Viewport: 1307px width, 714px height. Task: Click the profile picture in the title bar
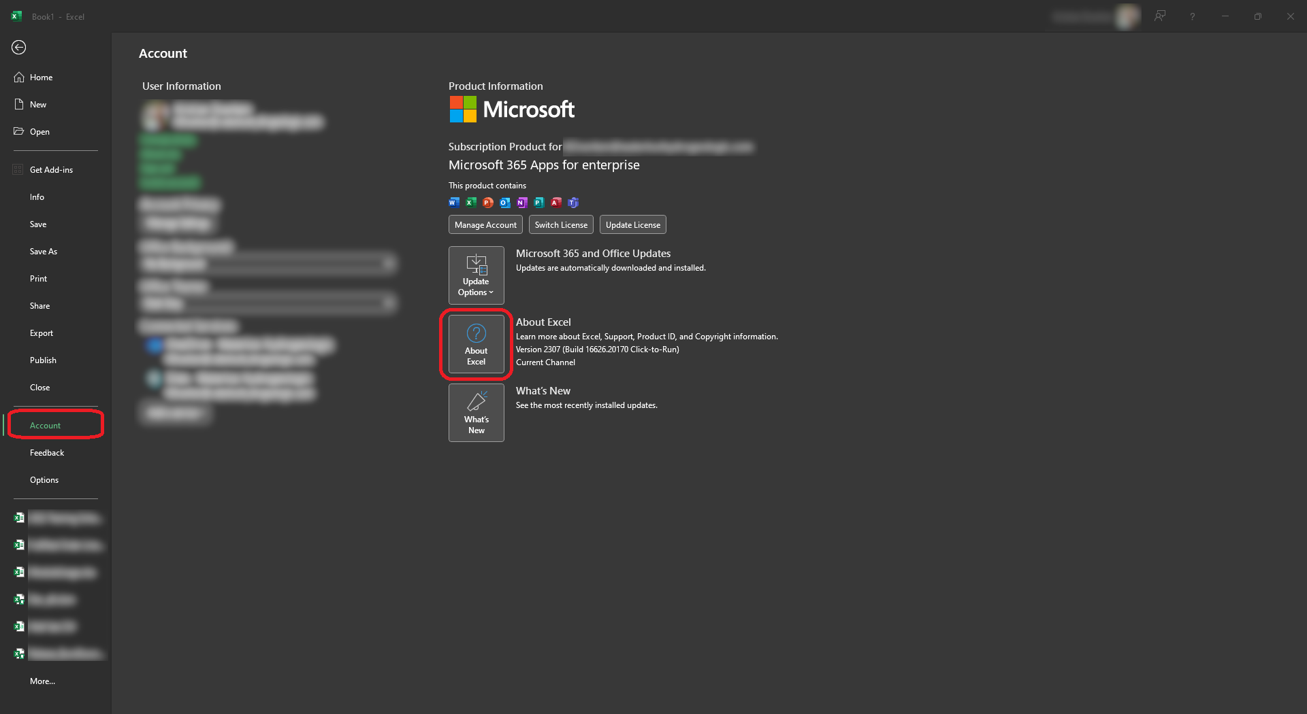coord(1128,16)
